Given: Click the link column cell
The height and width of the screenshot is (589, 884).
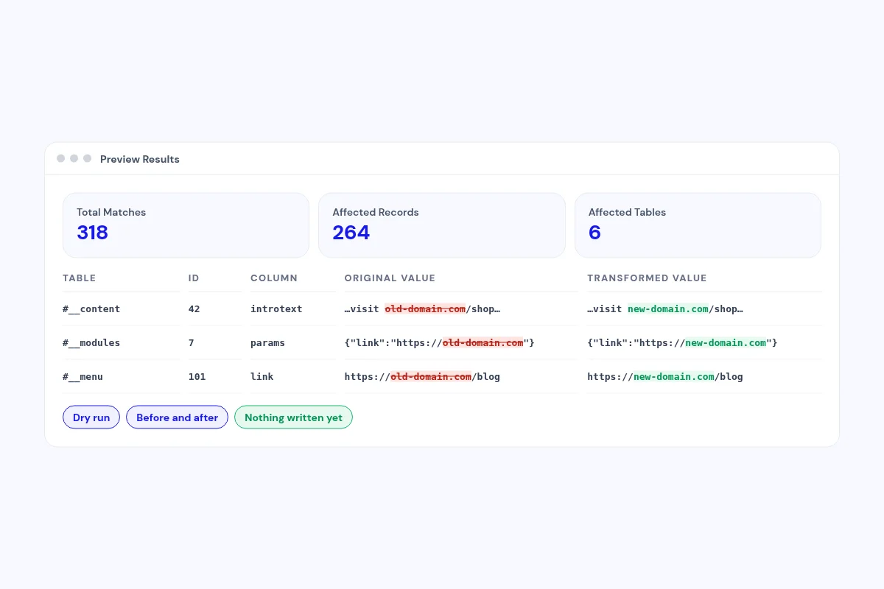Looking at the screenshot, I should click(x=262, y=377).
